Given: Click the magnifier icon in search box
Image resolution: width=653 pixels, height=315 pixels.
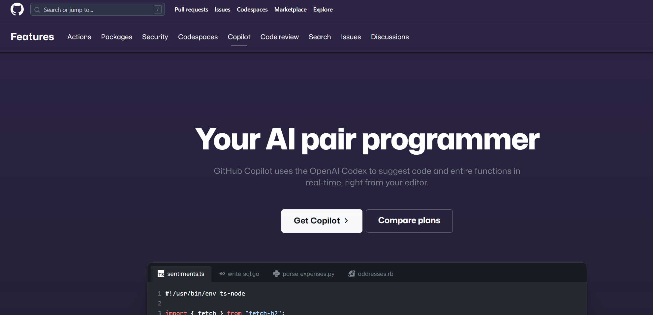Looking at the screenshot, I should pyautogui.click(x=37, y=10).
